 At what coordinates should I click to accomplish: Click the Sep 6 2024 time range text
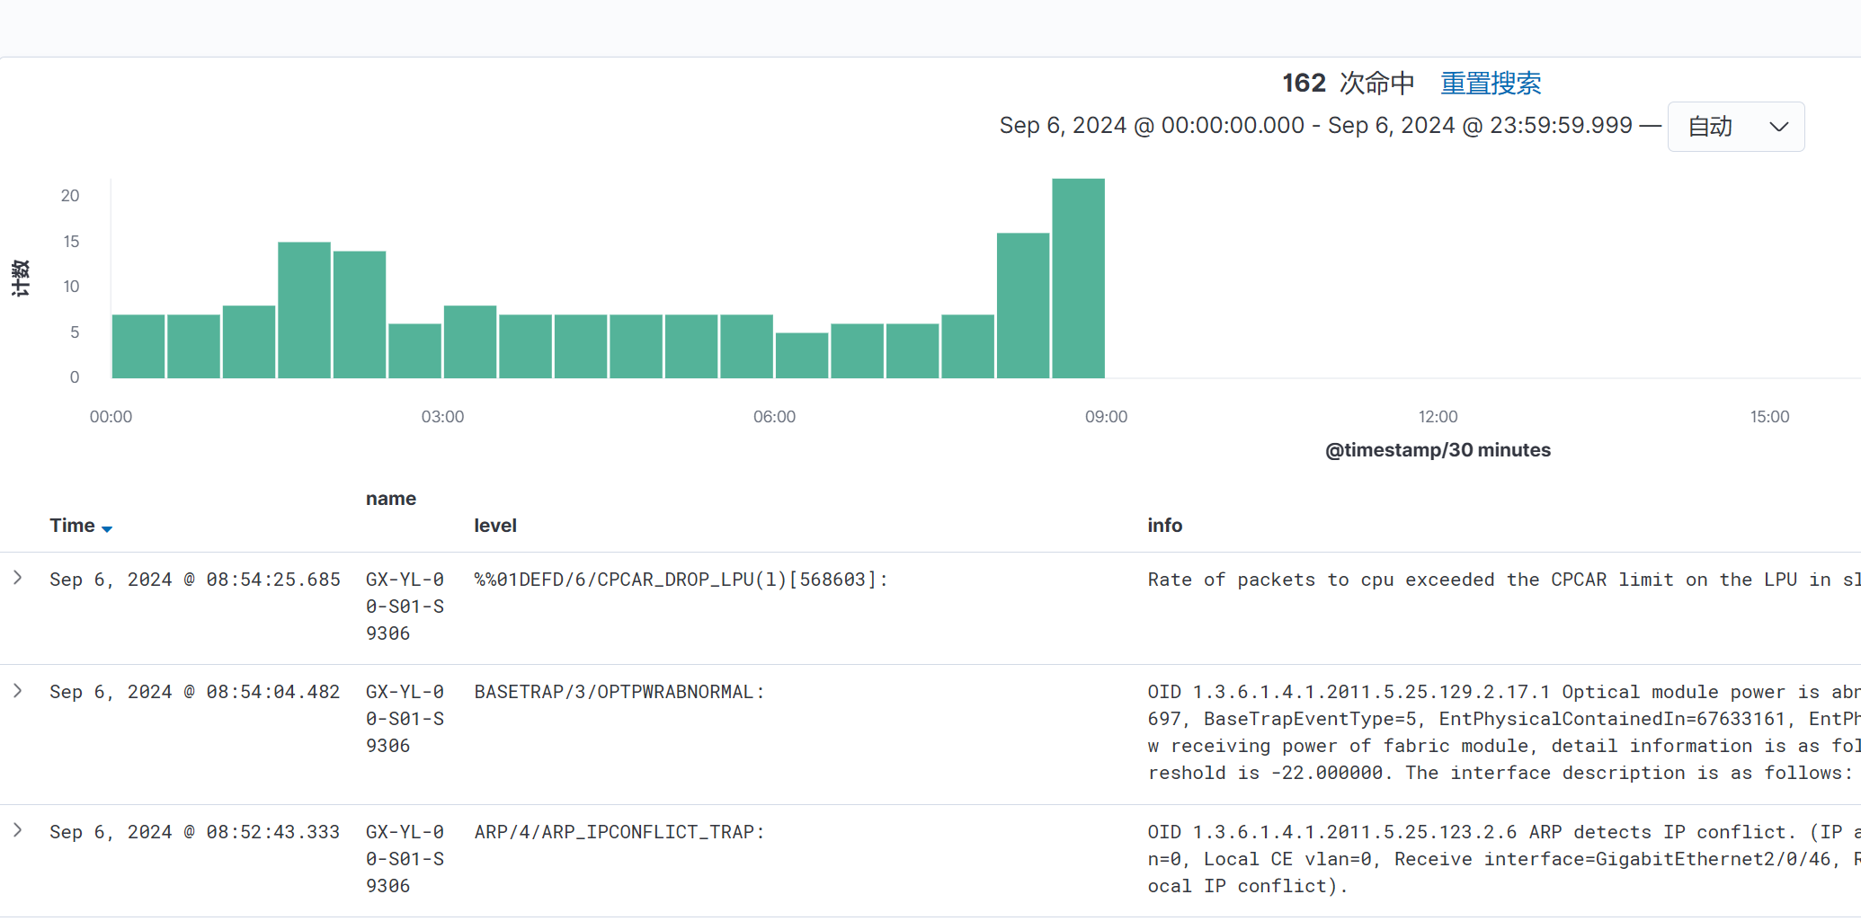pos(1315,125)
